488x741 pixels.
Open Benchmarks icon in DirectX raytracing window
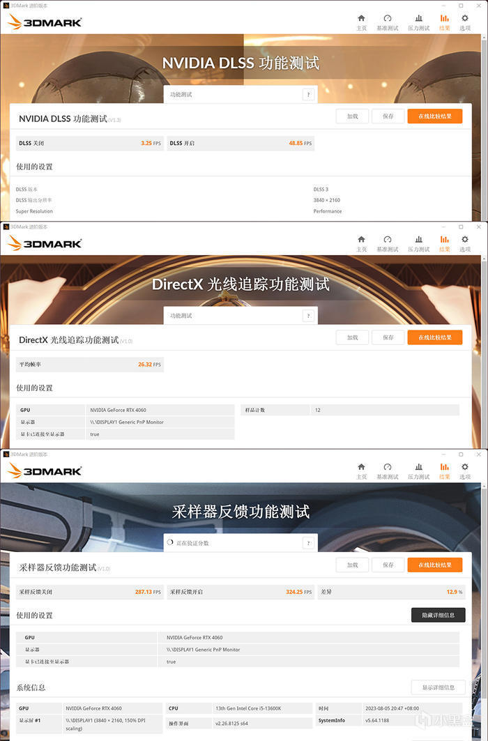(388, 243)
